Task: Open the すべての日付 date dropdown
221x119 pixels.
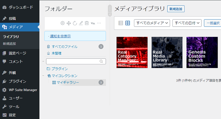Action: point(187,23)
